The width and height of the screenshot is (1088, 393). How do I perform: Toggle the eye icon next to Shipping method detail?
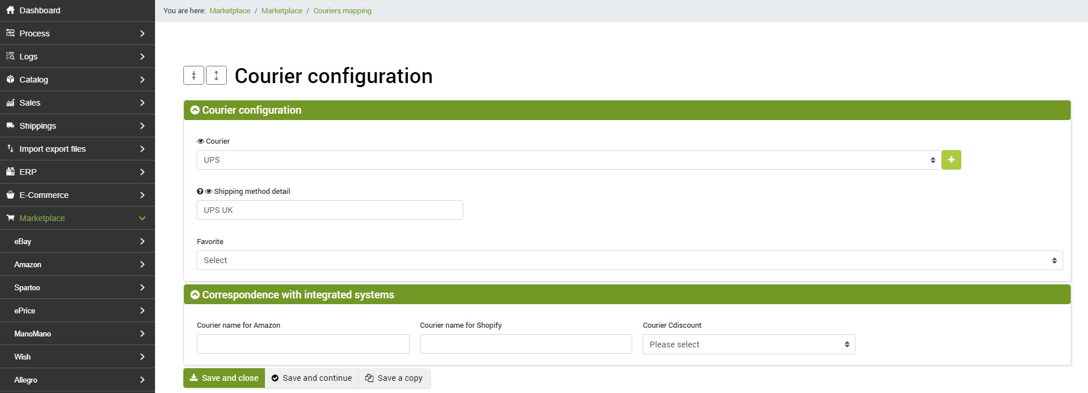click(x=209, y=192)
